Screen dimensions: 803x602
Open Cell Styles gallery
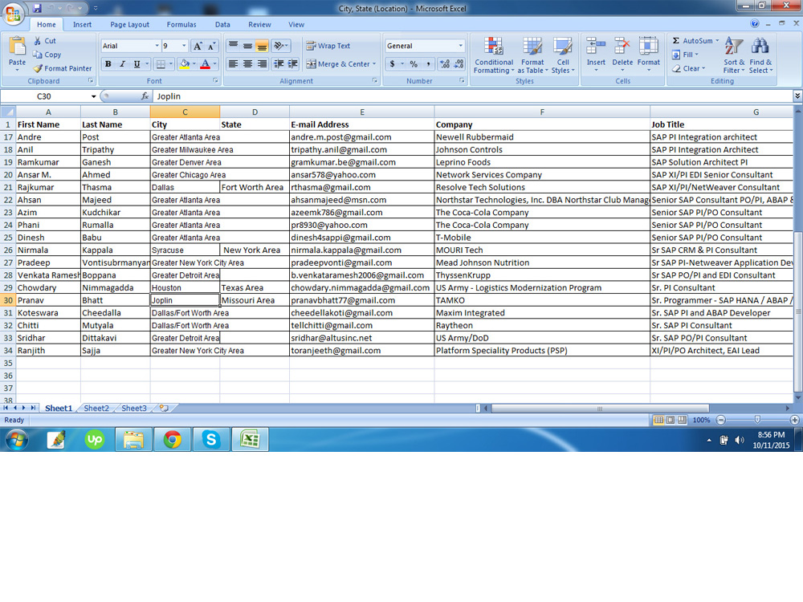562,56
